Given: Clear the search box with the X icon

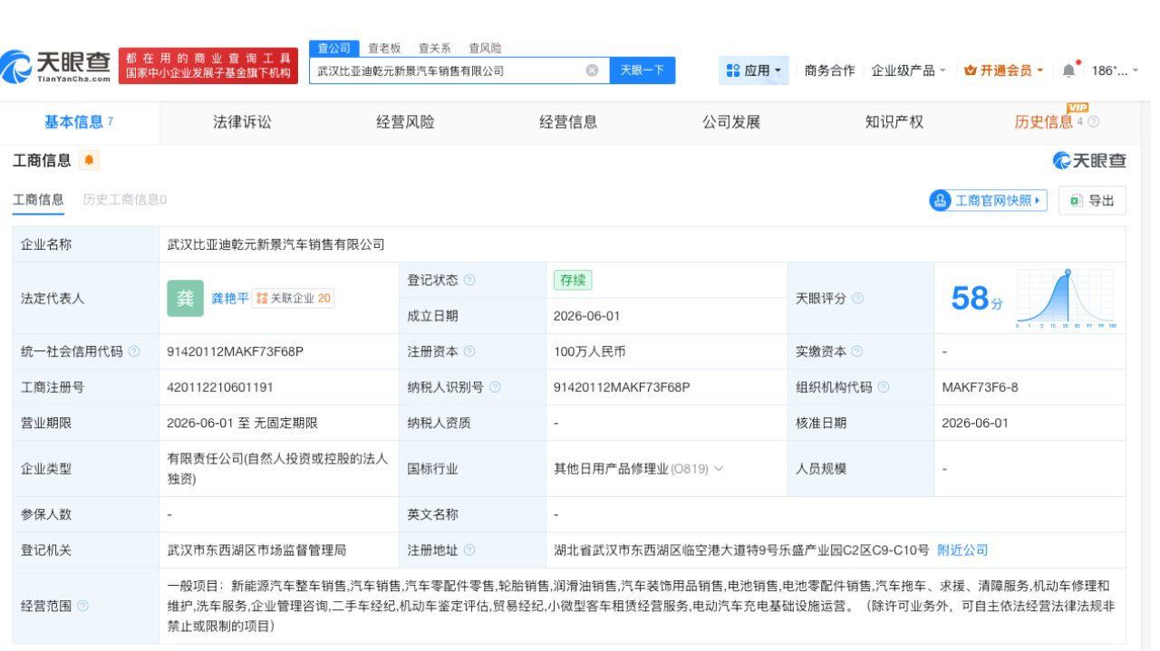Looking at the screenshot, I should coord(592,70).
